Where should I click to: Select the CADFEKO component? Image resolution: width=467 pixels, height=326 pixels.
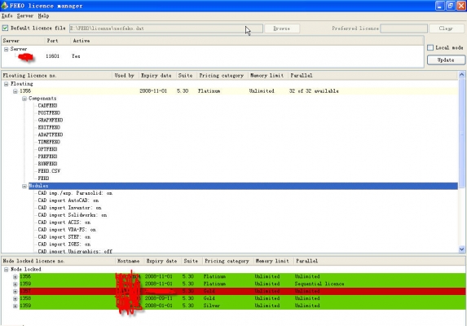point(47,106)
